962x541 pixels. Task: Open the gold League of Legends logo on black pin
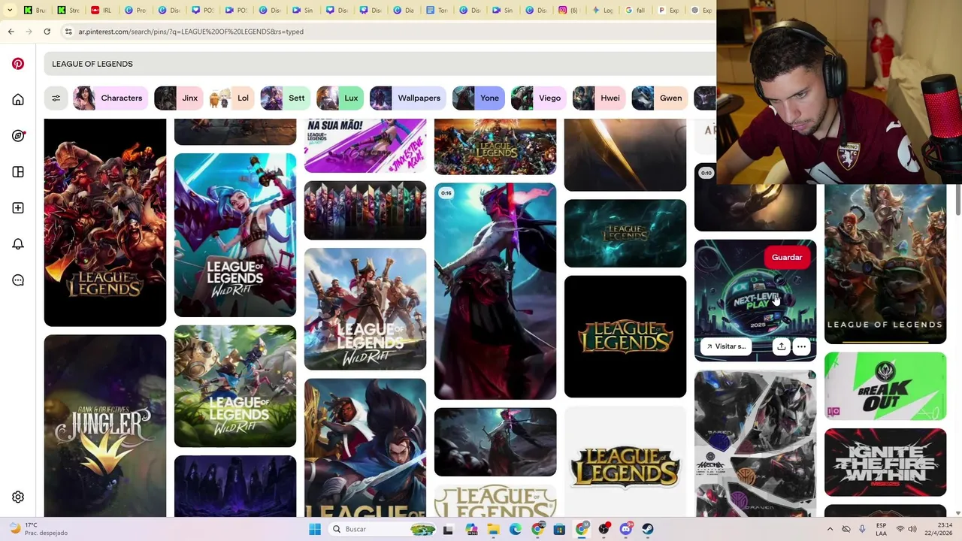625,337
